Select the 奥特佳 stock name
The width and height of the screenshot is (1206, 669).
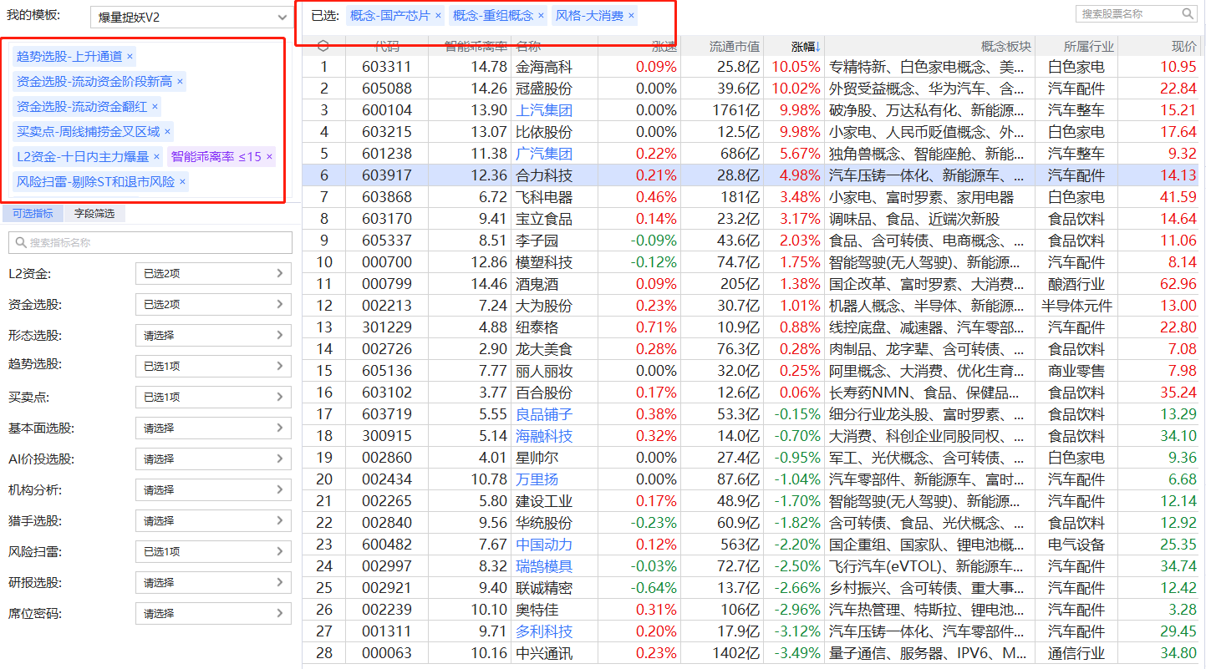pyautogui.click(x=537, y=610)
